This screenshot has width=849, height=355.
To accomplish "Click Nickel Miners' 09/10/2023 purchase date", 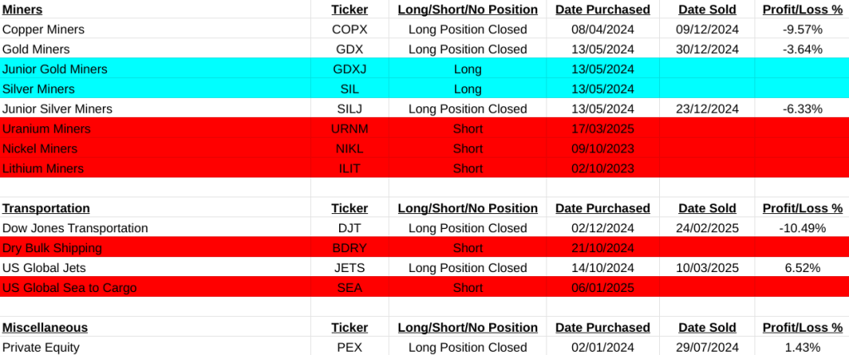I will tap(603, 148).
